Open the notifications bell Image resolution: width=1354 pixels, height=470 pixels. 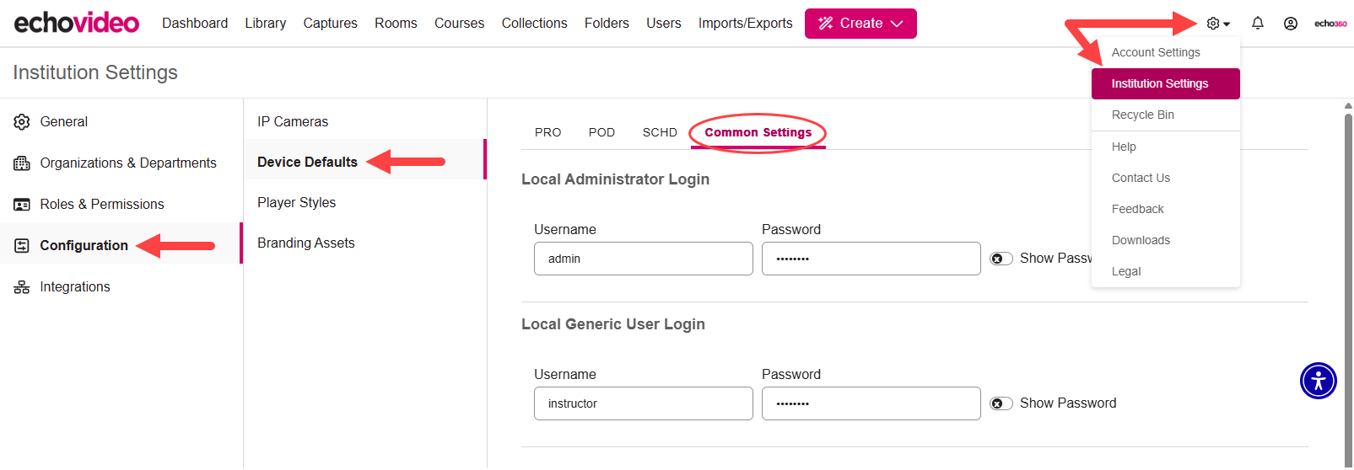pyautogui.click(x=1258, y=24)
